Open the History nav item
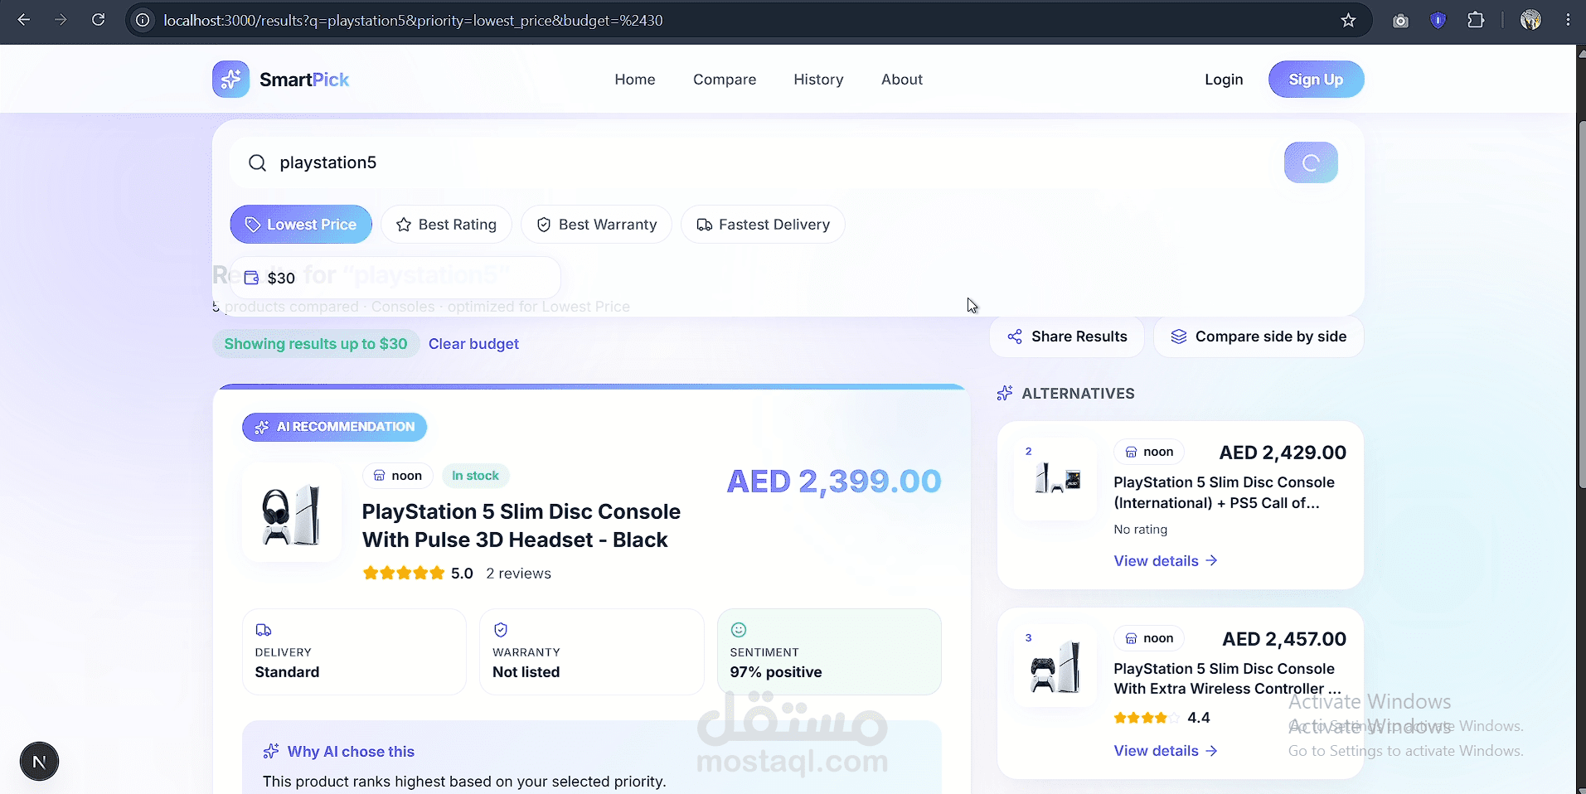 point(818,80)
